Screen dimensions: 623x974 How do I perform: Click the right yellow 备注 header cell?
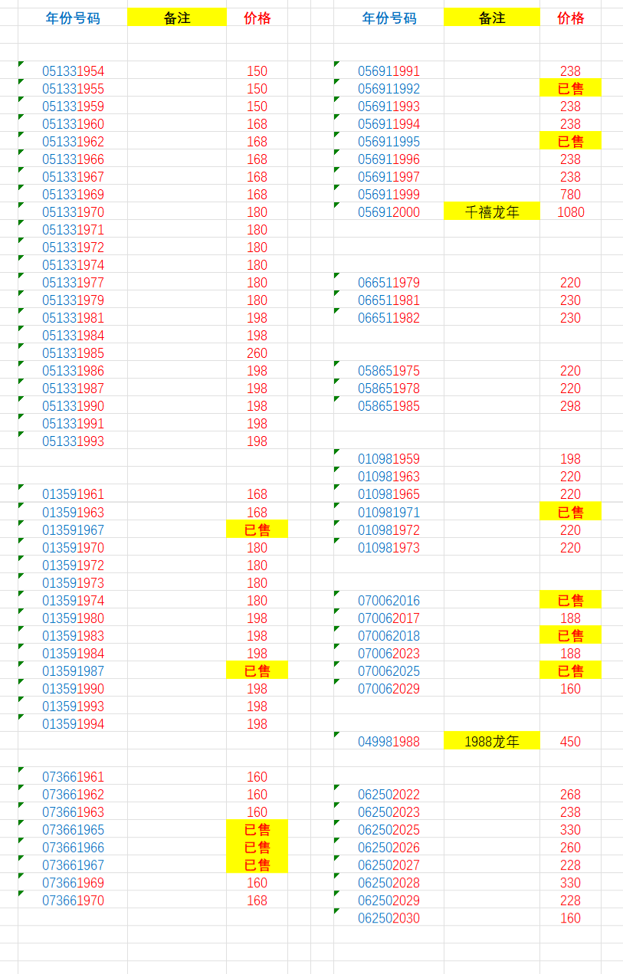[491, 18]
